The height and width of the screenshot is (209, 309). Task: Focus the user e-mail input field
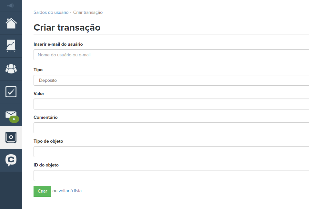(171, 55)
